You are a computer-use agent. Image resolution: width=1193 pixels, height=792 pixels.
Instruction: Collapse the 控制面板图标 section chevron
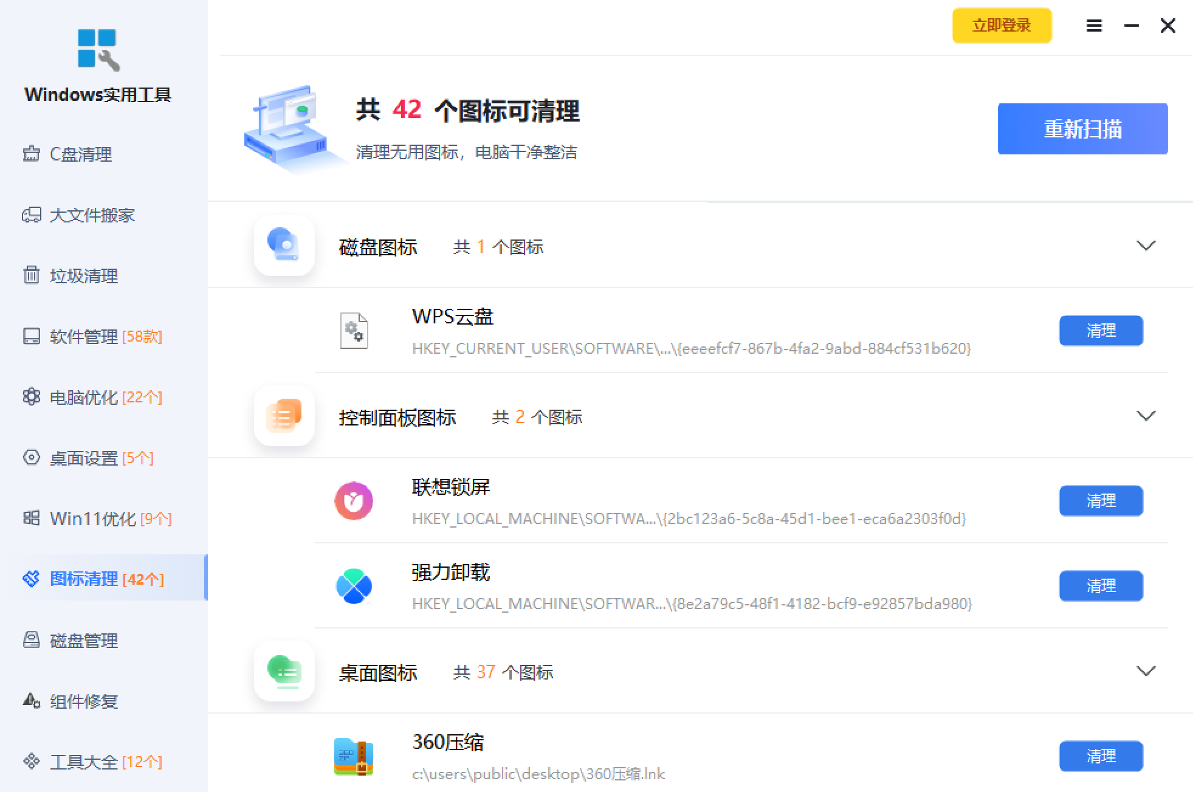point(1146,416)
